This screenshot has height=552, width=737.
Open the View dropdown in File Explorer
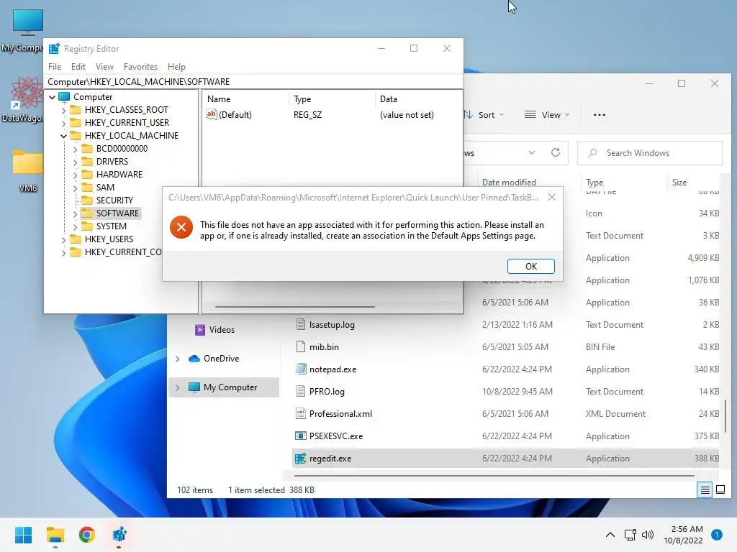(x=547, y=114)
